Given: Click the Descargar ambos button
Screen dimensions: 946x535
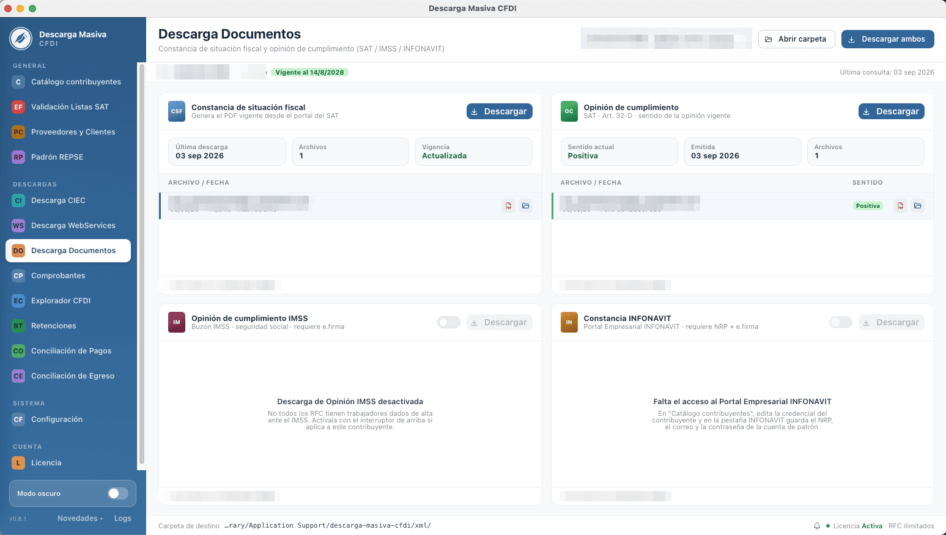Looking at the screenshot, I should (888, 39).
